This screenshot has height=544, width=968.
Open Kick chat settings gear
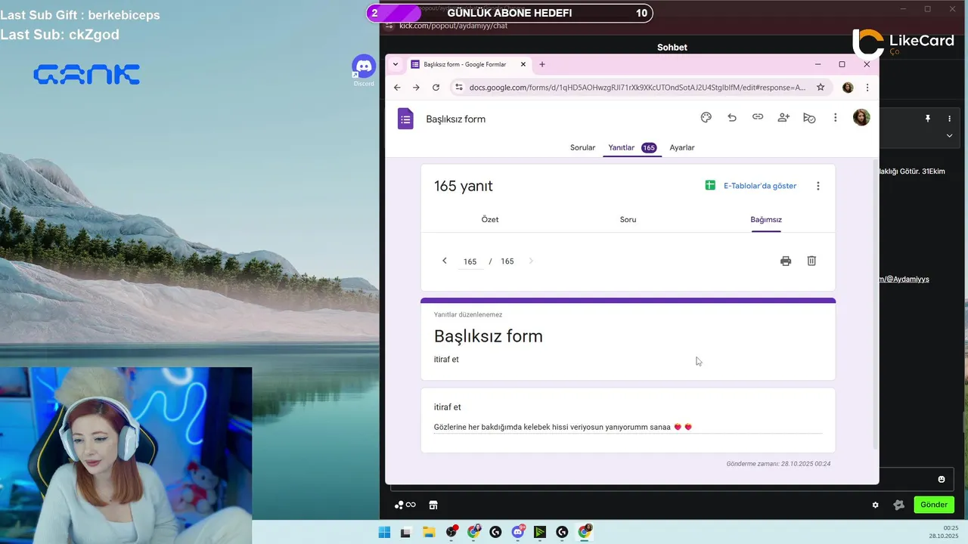point(876,505)
